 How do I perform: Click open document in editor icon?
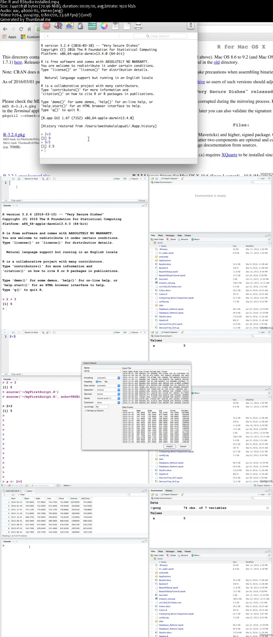tap(115, 26)
